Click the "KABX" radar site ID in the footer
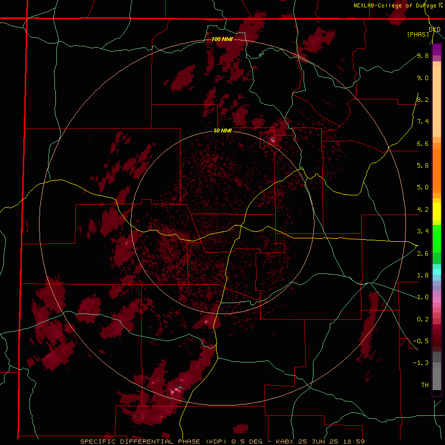This screenshot has width=445, height=445. [285, 442]
